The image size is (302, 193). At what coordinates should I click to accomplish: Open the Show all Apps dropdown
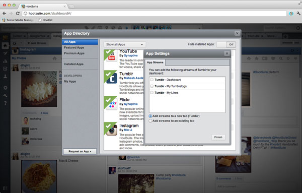pos(125,44)
